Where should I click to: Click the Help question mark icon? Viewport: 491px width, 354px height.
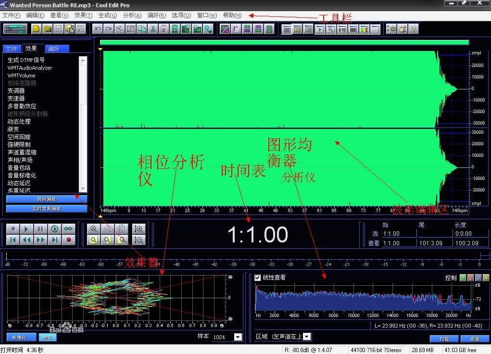[414, 29]
